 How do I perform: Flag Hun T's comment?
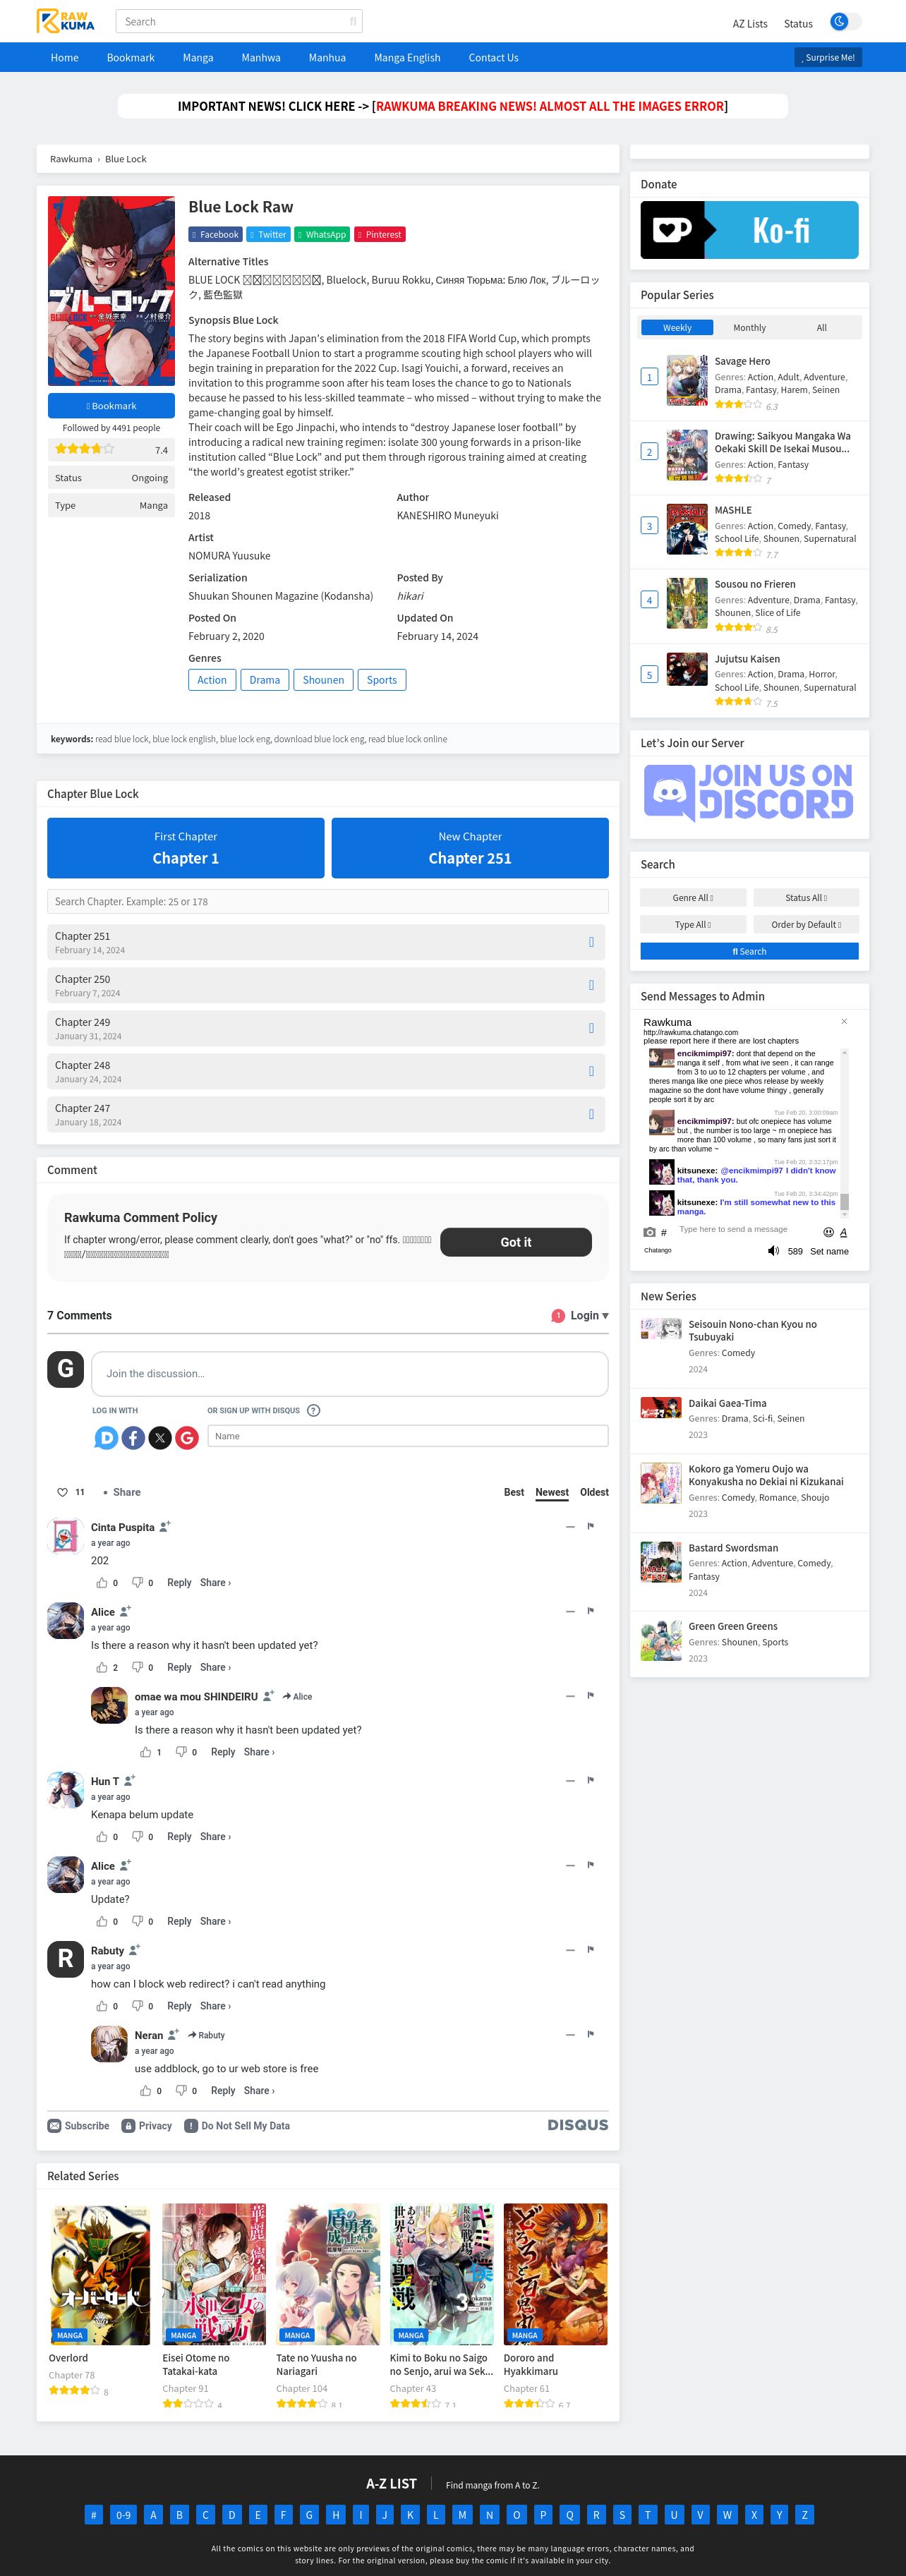point(591,1780)
